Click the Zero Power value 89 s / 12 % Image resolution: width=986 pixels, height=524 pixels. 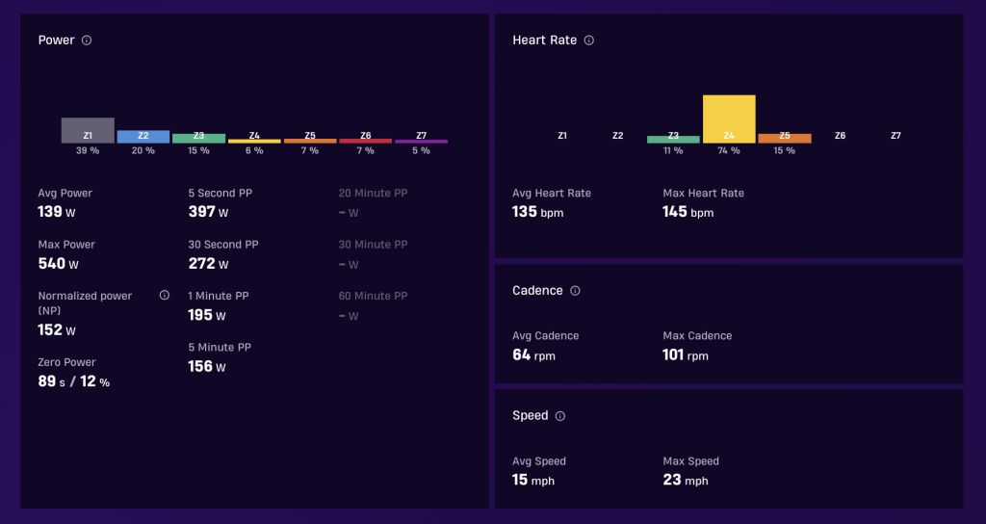(x=73, y=381)
